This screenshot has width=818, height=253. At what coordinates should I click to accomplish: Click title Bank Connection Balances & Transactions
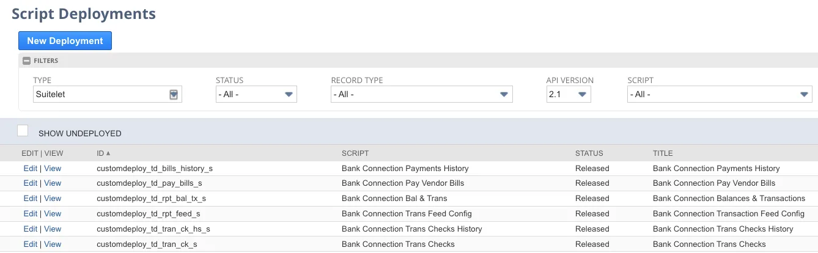coord(729,198)
